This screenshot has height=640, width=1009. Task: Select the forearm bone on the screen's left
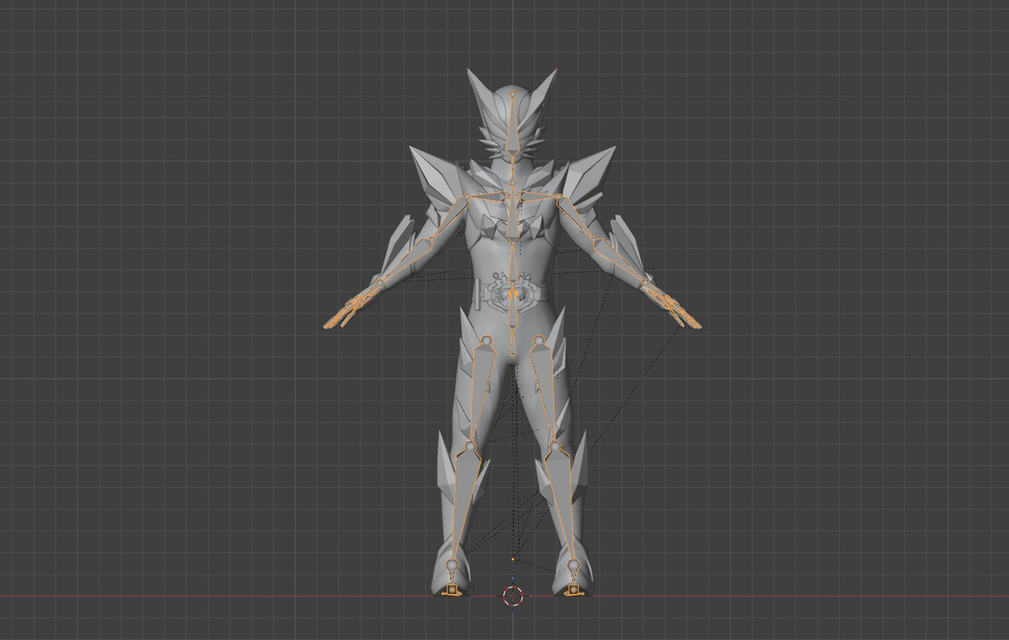click(x=405, y=261)
